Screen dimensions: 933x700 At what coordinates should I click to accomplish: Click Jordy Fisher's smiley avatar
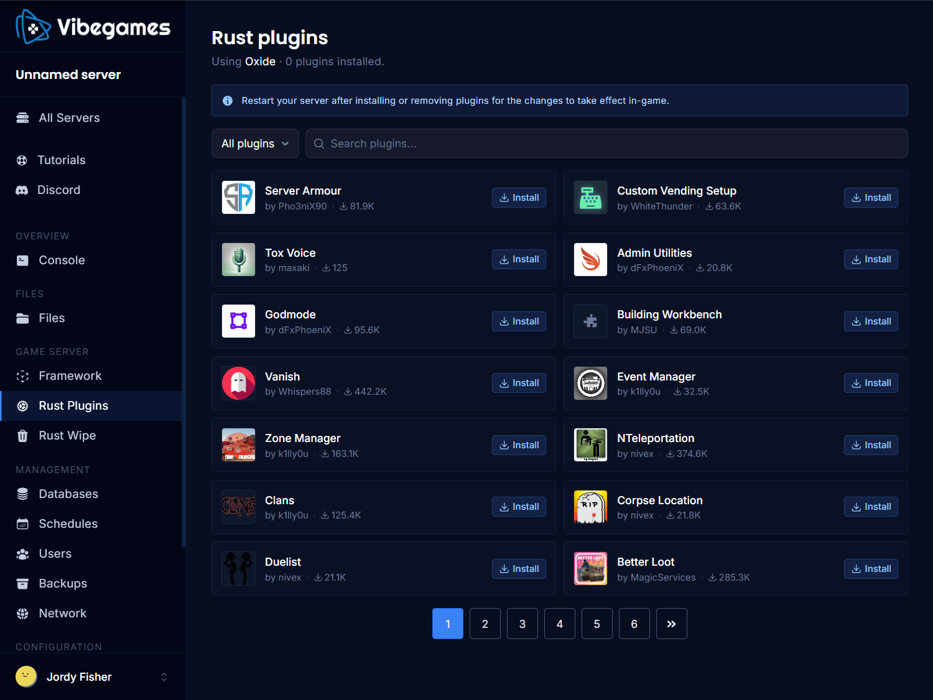26,676
